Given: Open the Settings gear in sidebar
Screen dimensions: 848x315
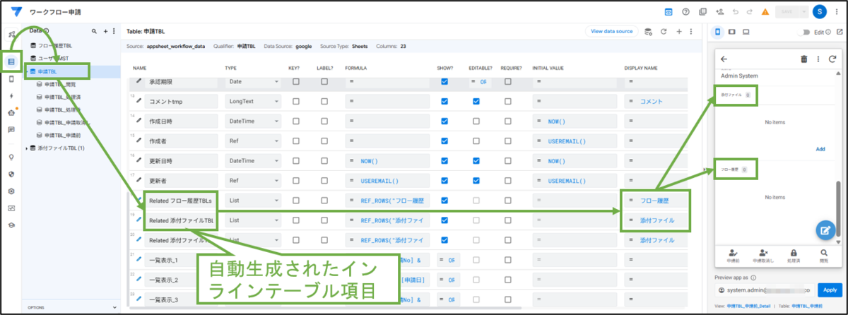Looking at the screenshot, I should [x=11, y=191].
